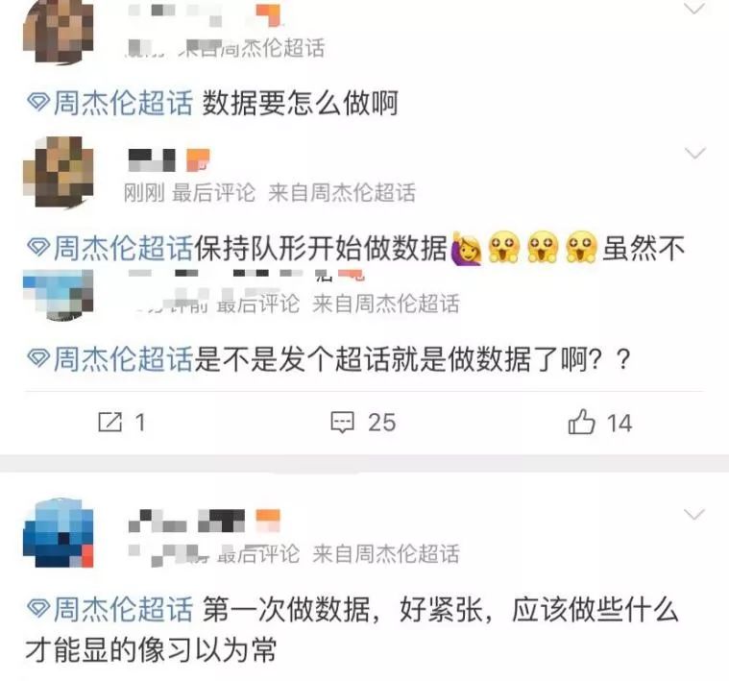Open the blue avatar of the last poster

(x=59, y=533)
